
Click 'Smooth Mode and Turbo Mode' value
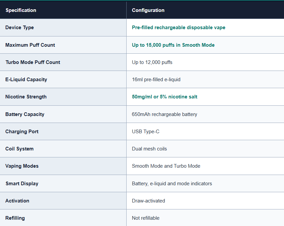(166, 166)
